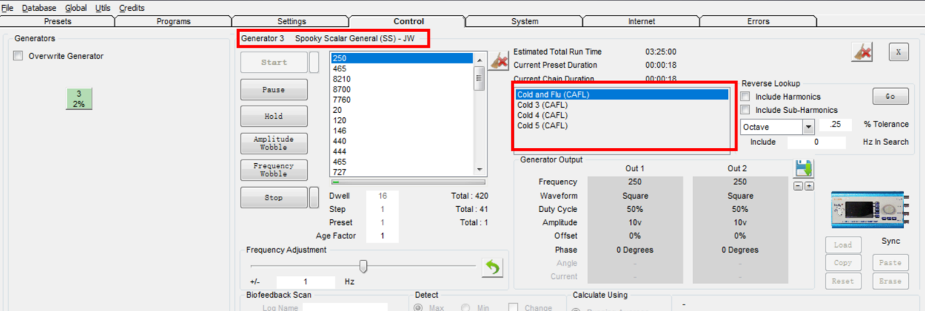Click the floppy disk save icon
925x311 pixels.
[x=804, y=169]
